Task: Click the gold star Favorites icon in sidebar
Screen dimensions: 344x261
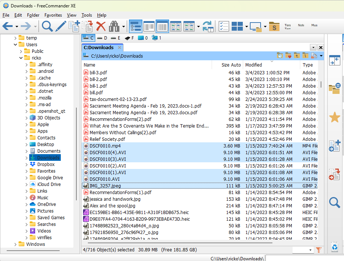Action: coord(334,118)
